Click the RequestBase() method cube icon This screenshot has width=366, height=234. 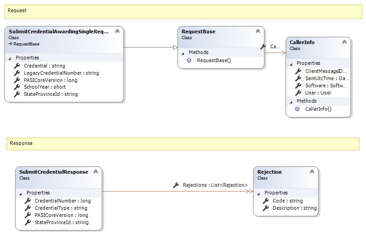coord(189,60)
